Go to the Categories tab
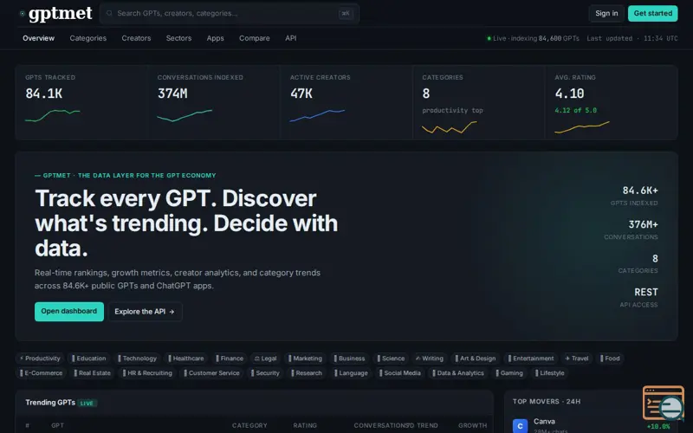693x433 pixels. point(88,38)
